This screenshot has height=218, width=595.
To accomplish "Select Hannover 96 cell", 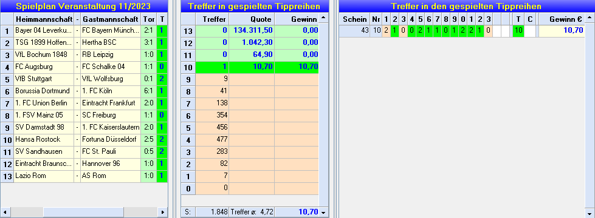I will point(111,163).
